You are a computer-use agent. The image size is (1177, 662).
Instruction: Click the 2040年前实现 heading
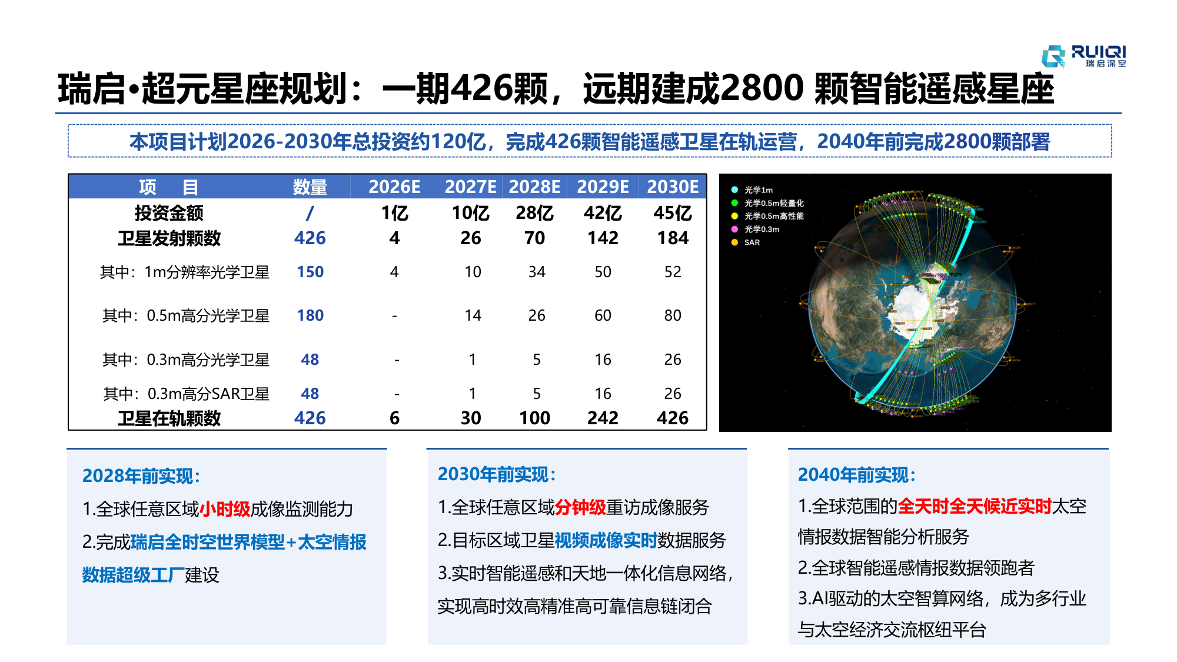pyautogui.click(x=857, y=475)
